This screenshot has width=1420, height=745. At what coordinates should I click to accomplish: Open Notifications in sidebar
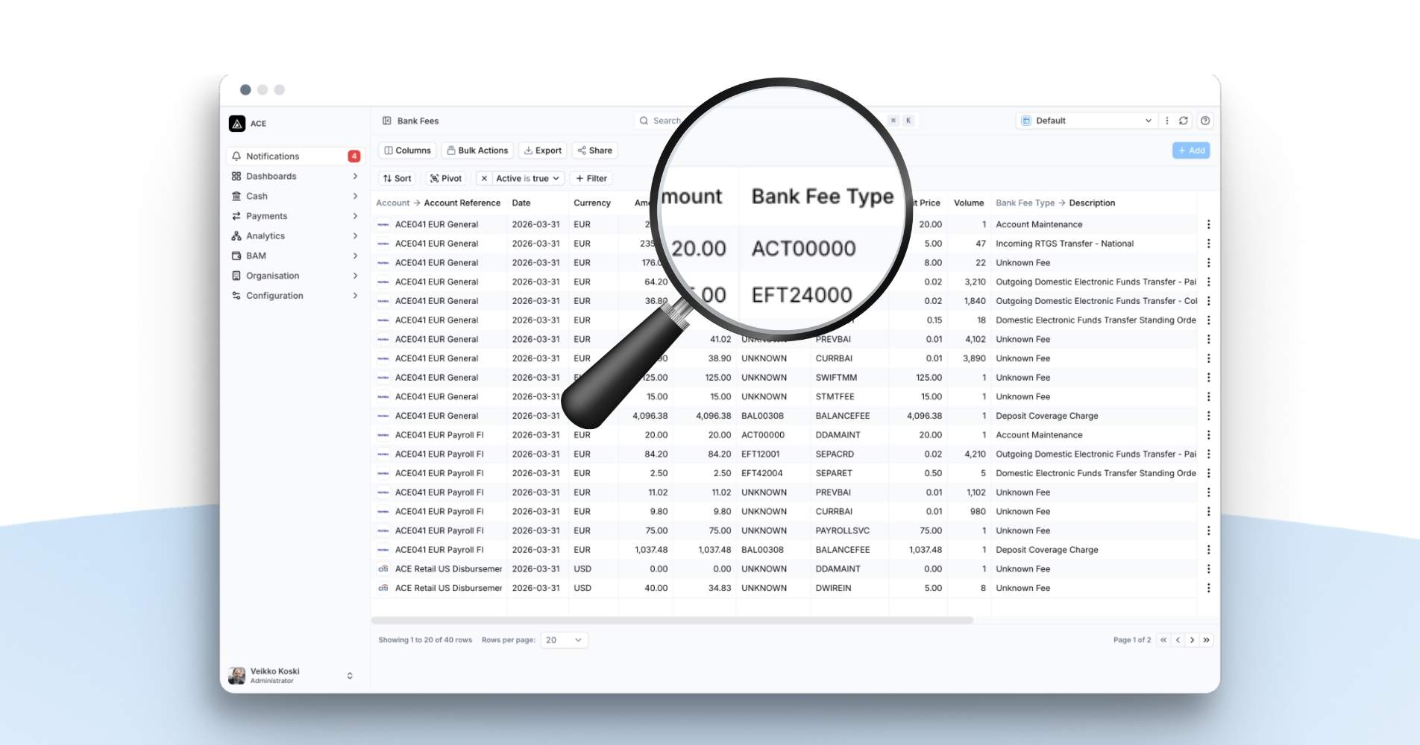click(296, 156)
